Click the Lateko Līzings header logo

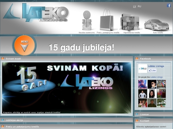[x=36, y=13]
